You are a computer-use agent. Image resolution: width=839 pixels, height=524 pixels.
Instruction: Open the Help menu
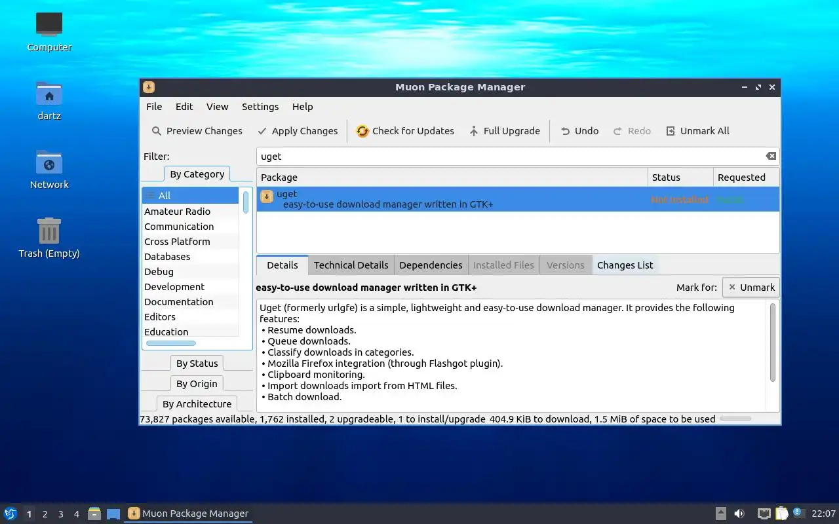tap(302, 107)
